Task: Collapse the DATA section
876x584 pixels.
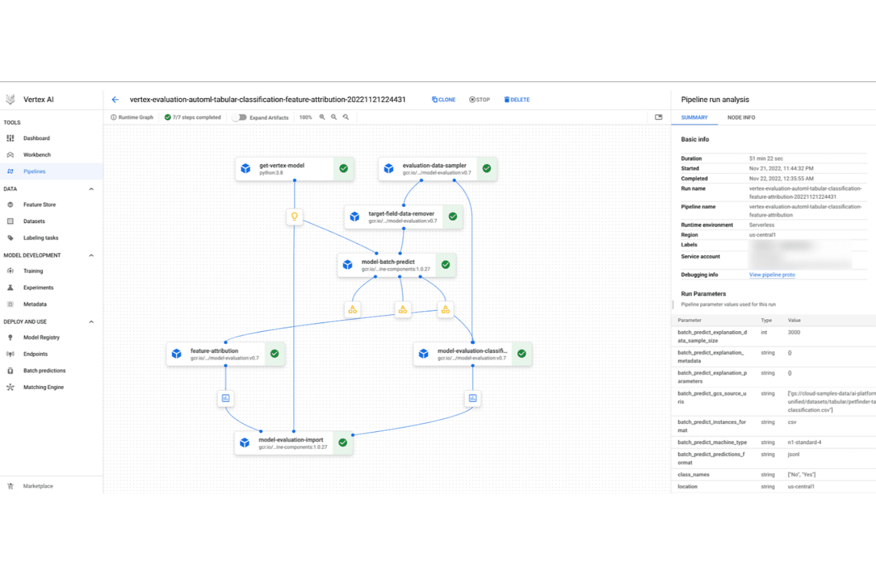Action: pos(91,189)
